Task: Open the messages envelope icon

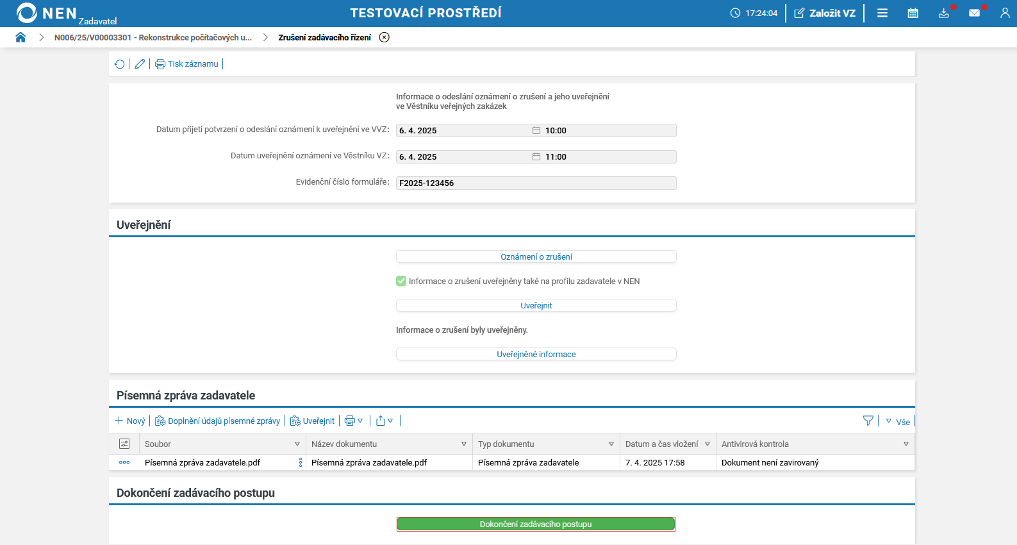Action: [x=975, y=13]
